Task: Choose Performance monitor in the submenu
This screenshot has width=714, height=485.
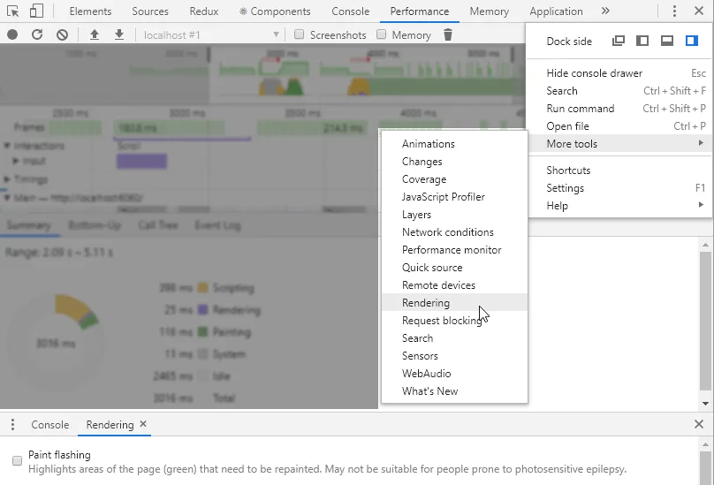Action: (452, 249)
